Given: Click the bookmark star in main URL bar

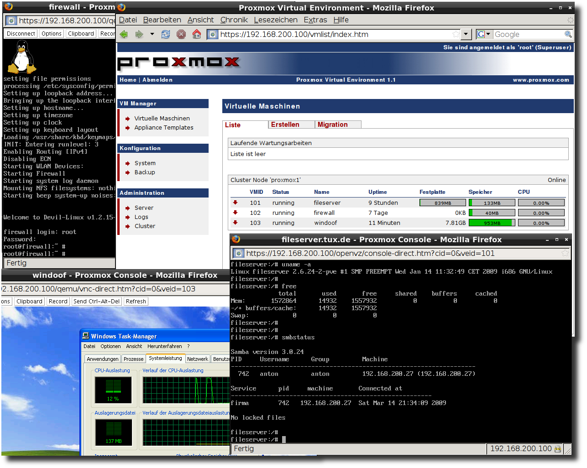Looking at the screenshot, I should point(456,34).
